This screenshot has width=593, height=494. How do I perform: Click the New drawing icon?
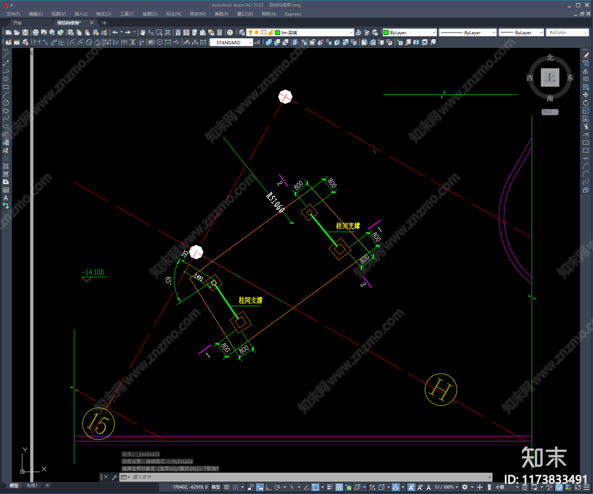[x=9, y=33]
